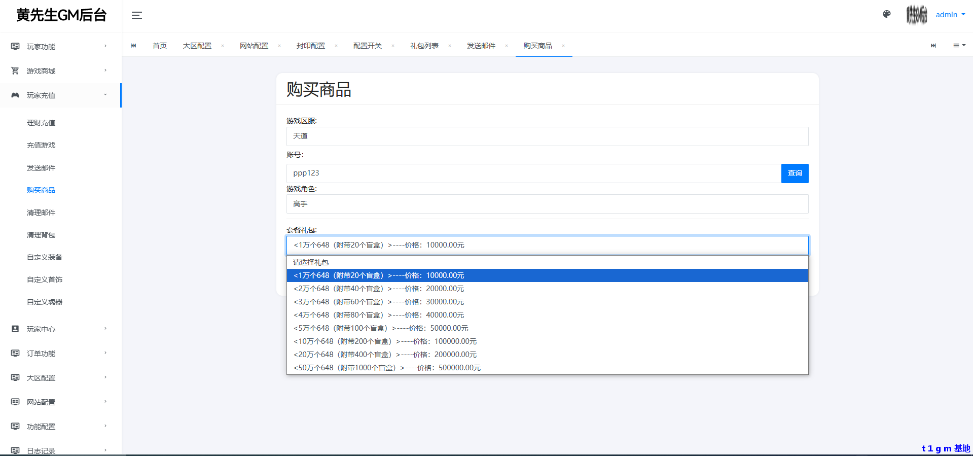This screenshot has width=973, height=456.
Task: Switch to the 封印配置 tab
Action: [311, 46]
